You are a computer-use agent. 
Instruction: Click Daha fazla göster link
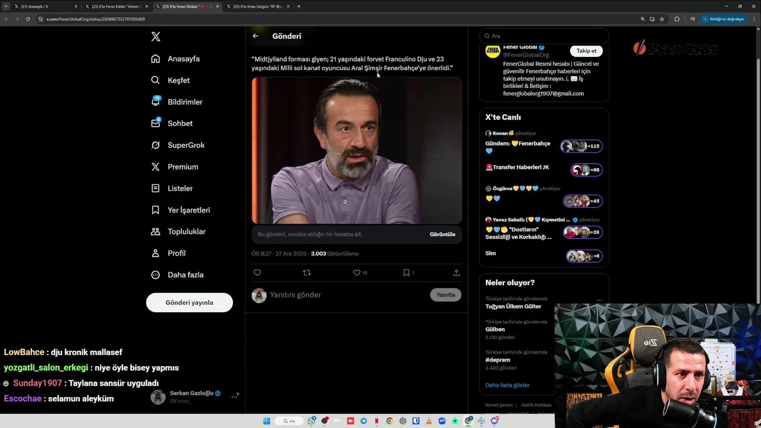pos(507,385)
